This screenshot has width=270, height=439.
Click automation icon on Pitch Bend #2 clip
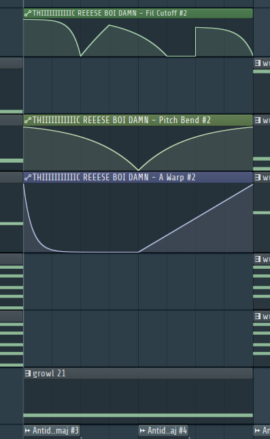[28, 120]
